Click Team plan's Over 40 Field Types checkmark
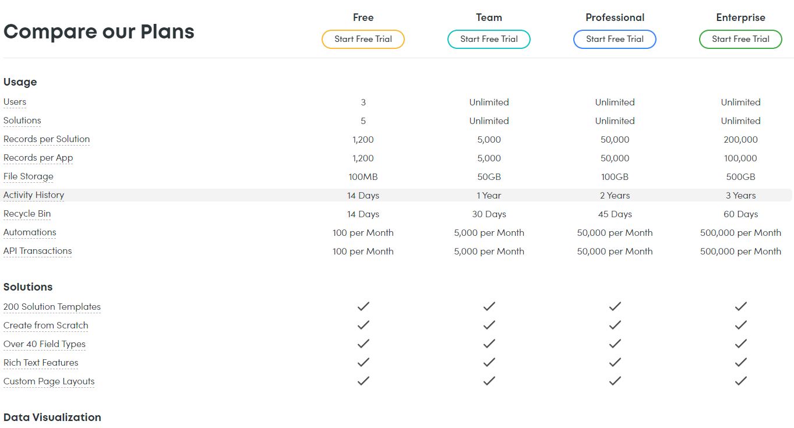The height and width of the screenshot is (428, 794). 489,344
